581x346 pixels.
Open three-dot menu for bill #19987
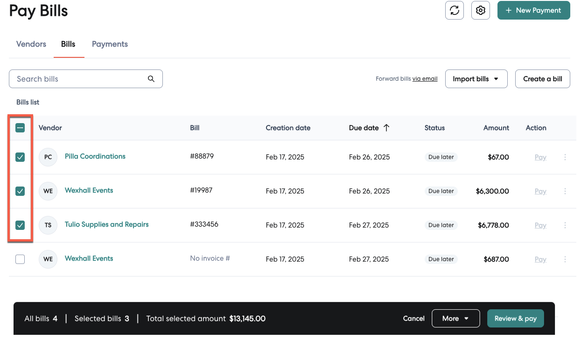[565, 191]
